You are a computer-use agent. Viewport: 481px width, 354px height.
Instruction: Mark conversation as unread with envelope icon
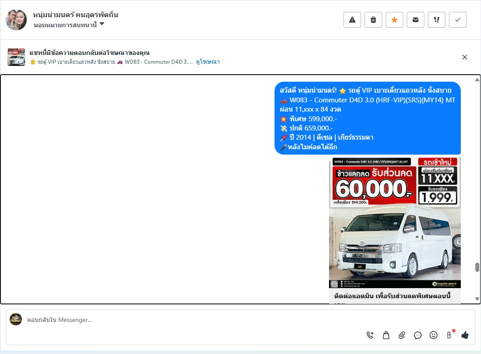point(416,20)
